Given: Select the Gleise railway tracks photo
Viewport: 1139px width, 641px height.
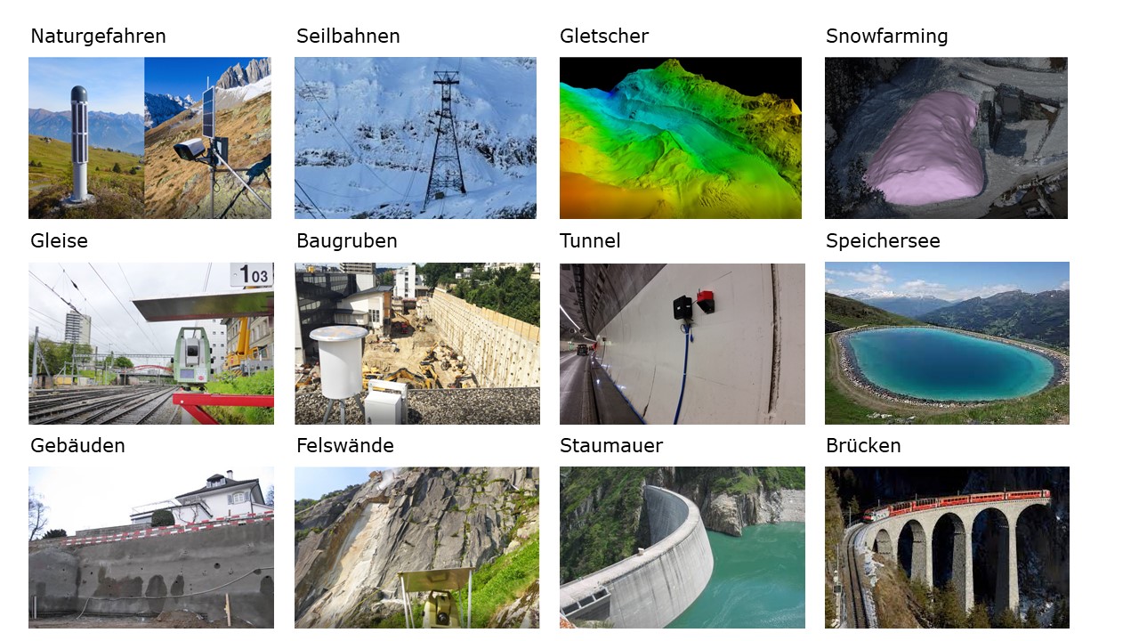Looking at the screenshot, I should click(x=151, y=344).
